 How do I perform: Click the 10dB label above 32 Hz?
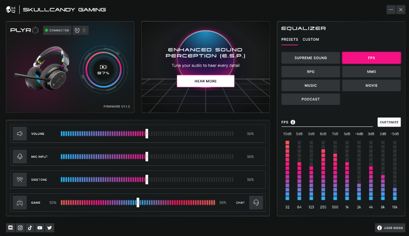(287, 134)
